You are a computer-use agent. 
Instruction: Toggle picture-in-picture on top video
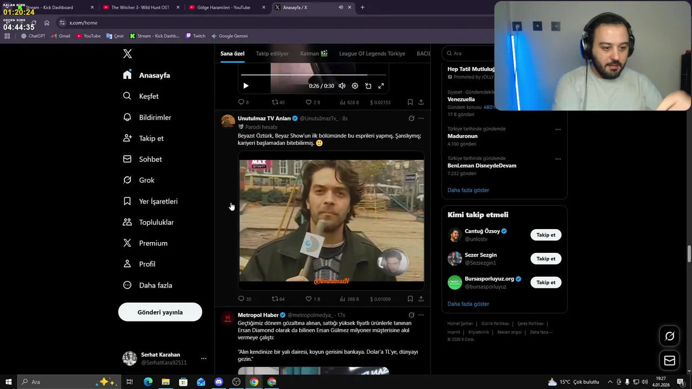click(x=368, y=86)
